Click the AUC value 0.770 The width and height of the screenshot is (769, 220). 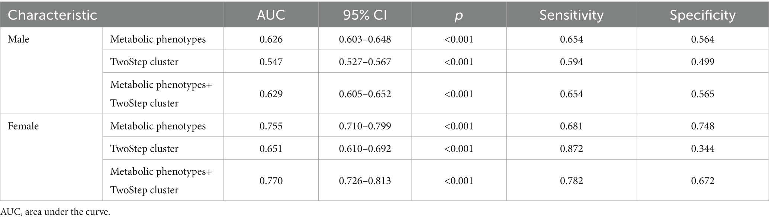tap(271, 181)
